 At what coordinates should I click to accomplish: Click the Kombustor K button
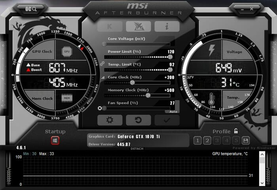click(110, 26)
